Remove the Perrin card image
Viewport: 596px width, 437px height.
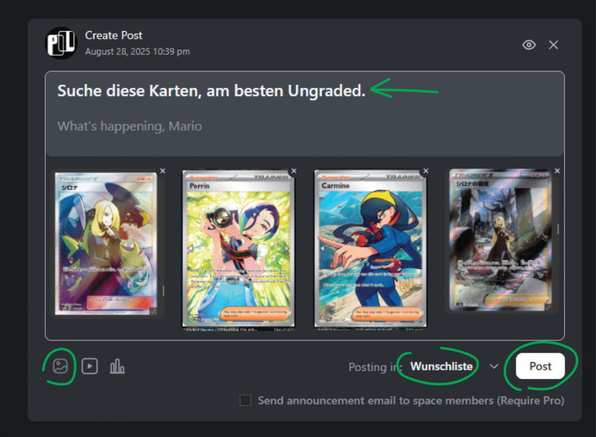coord(294,171)
